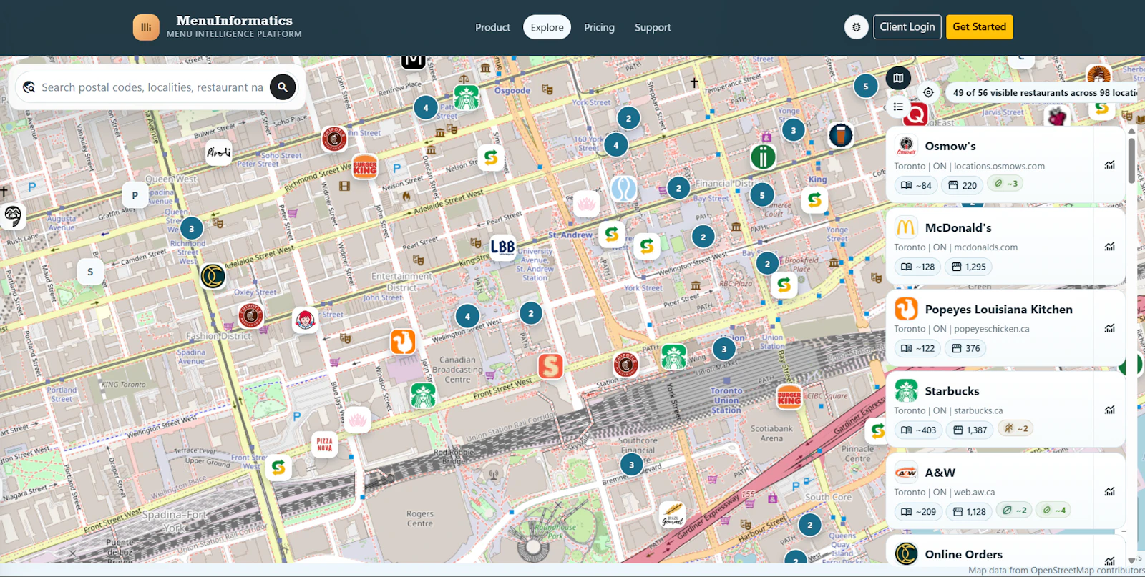
Task: Open analytics chart icon for Online Orders
Action: click(1109, 560)
